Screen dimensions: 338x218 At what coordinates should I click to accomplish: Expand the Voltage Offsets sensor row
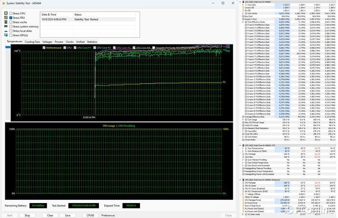(x=243, y=194)
